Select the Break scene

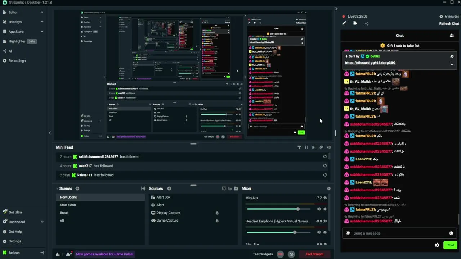click(100, 213)
